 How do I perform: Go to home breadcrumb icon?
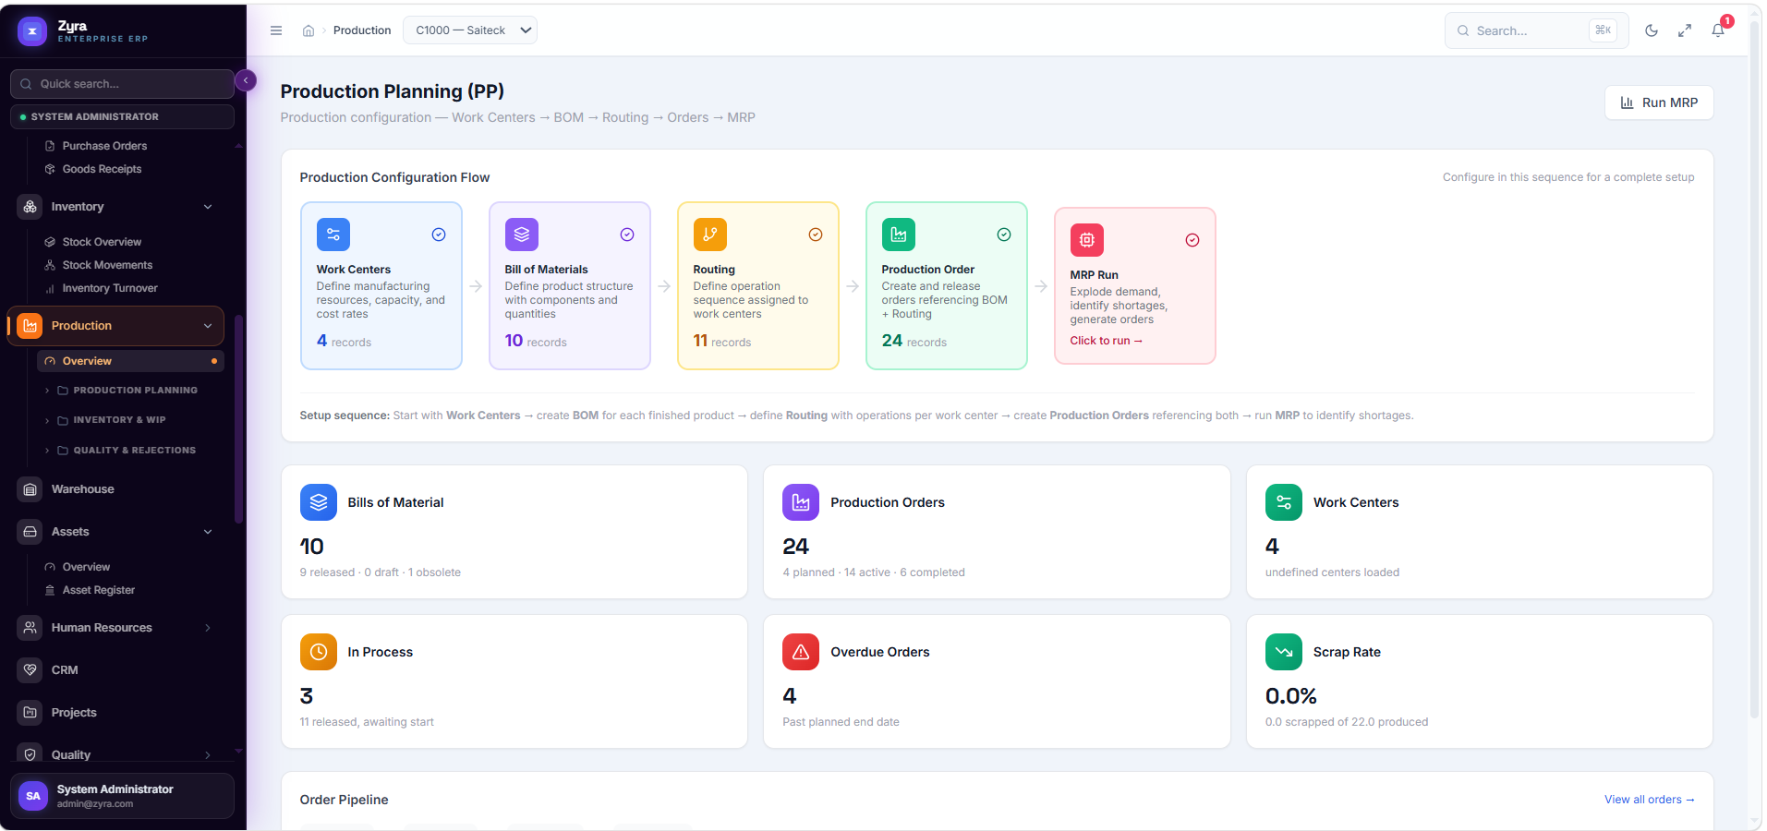click(309, 30)
